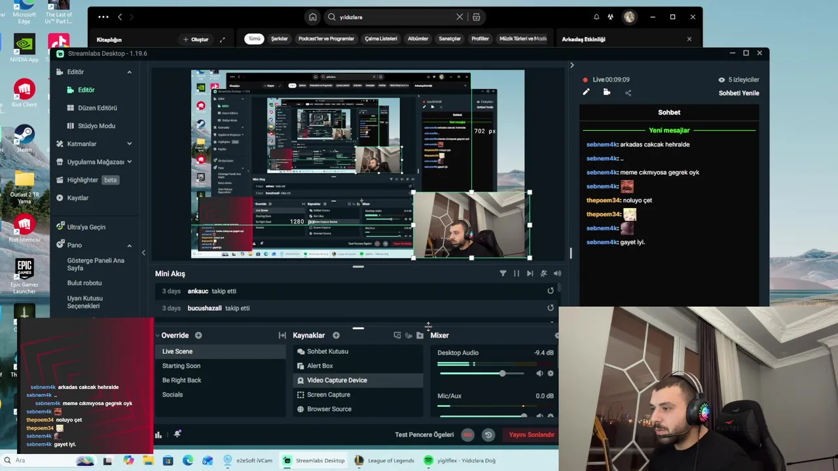Toggle Mini Akış alert volume speaker

pyautogui.click(x=557, y=273)
